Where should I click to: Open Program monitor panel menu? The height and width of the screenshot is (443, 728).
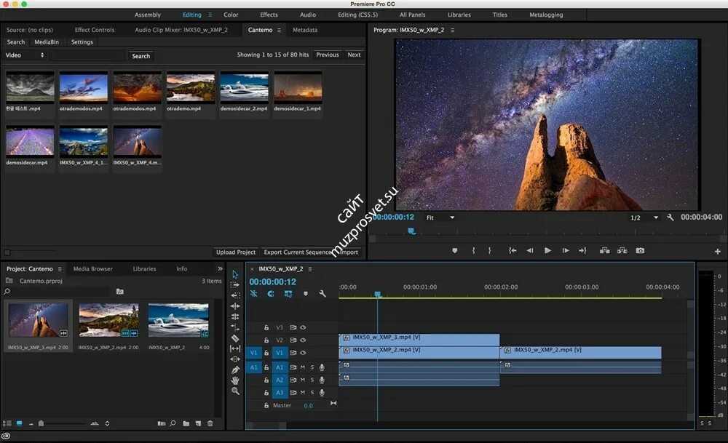click(452, 30)
